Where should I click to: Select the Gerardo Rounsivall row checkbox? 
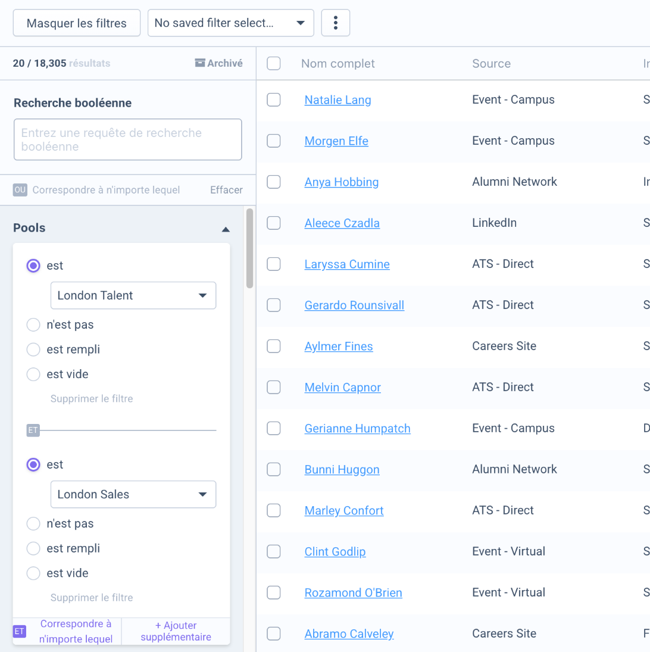pyautogui.click(x=273, y=305)
